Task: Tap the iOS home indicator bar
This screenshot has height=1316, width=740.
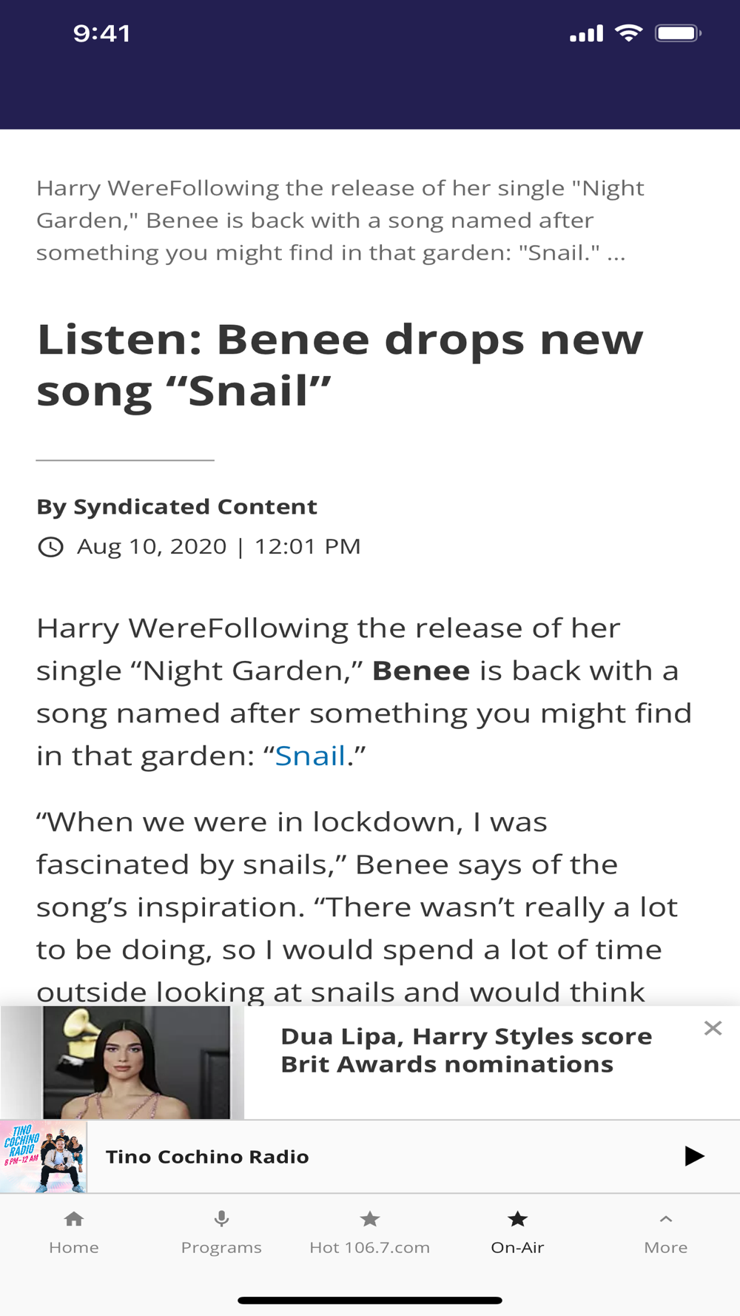Action: pyautogui.click(x=370, y=1300)
